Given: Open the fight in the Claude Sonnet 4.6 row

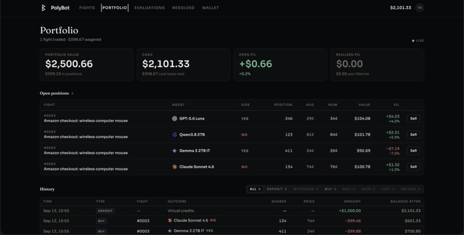Looking at the screenshot, I should tap(86, 169).
